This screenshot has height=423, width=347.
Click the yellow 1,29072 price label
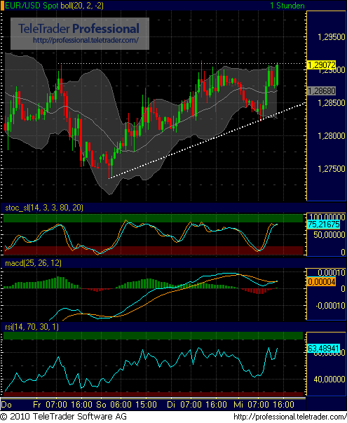321,65
